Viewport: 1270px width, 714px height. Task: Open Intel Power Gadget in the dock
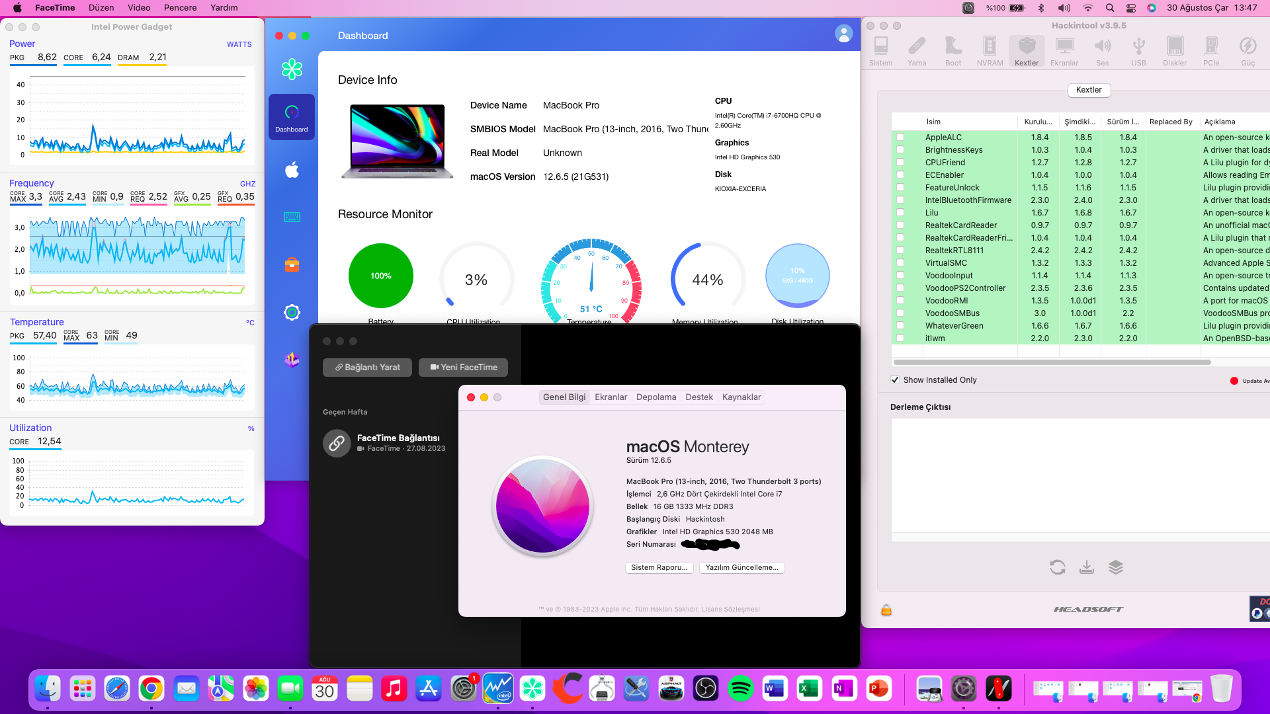coord(498,689)
